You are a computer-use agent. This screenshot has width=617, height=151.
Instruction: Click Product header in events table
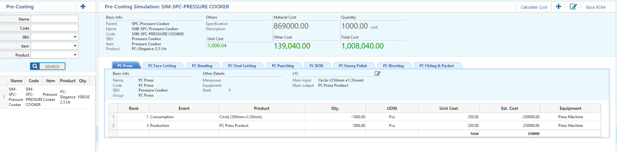[262, 108]
